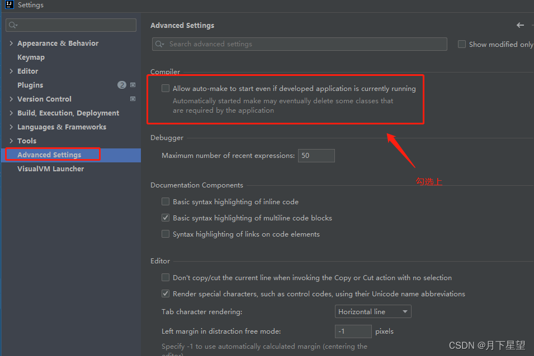This screenshot has height=356, width=534.
Task: Uncheck Basic syntax highlighting of multiline code blocks
Action: click(166, 218)
